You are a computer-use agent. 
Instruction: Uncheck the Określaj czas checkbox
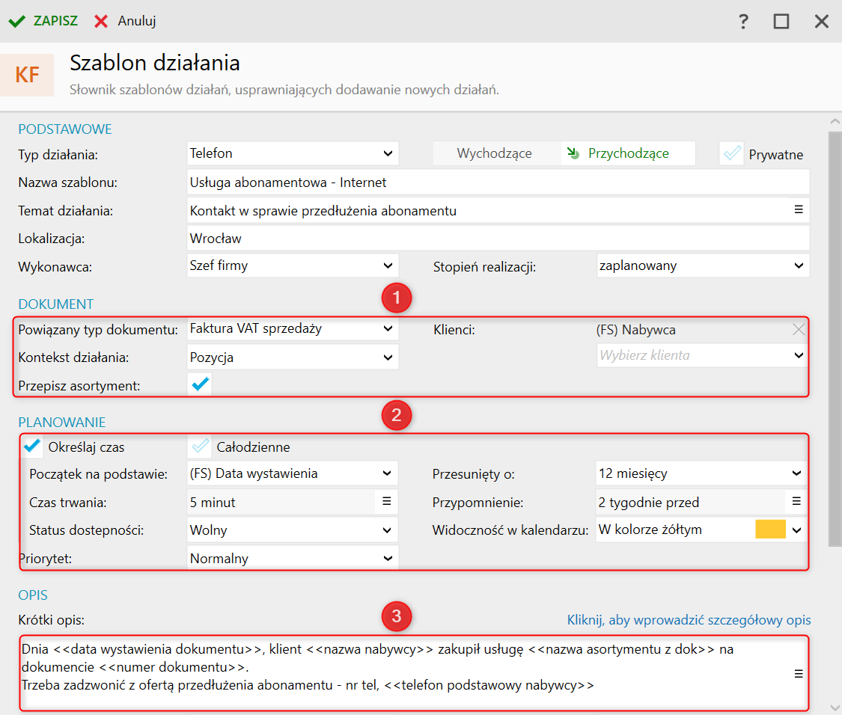coord(33,447)
